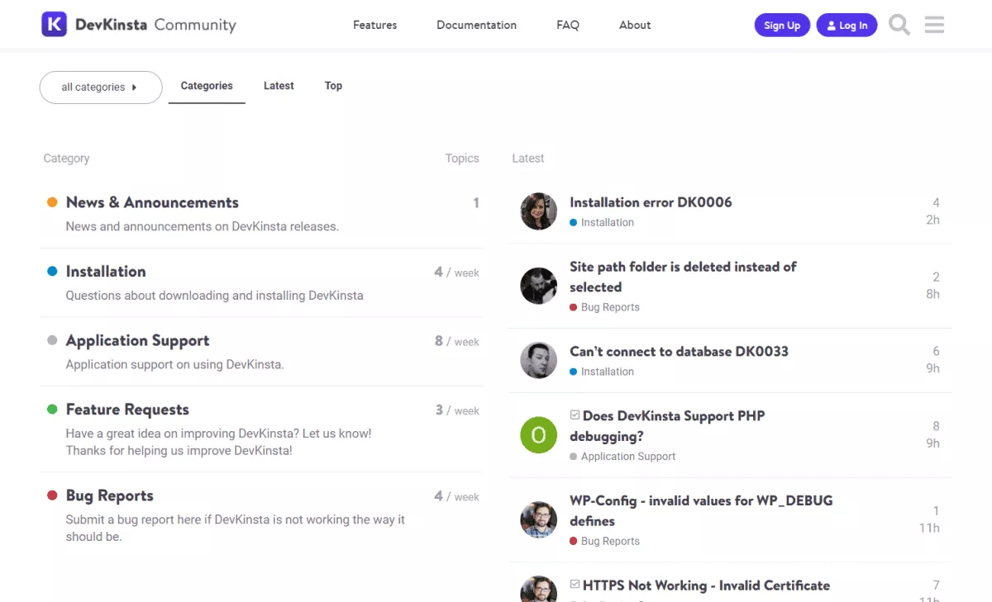Click the Log In button
992x602 pixels.
[x=847, y=26]
